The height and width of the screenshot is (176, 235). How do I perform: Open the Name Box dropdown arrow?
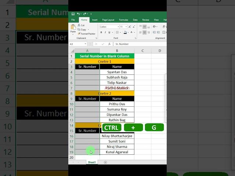pos(86,44)
